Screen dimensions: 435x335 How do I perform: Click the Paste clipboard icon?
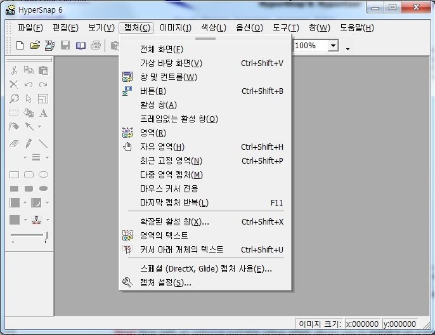43,70
